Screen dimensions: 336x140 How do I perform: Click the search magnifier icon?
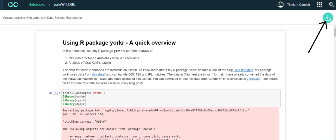pos(331,5)
